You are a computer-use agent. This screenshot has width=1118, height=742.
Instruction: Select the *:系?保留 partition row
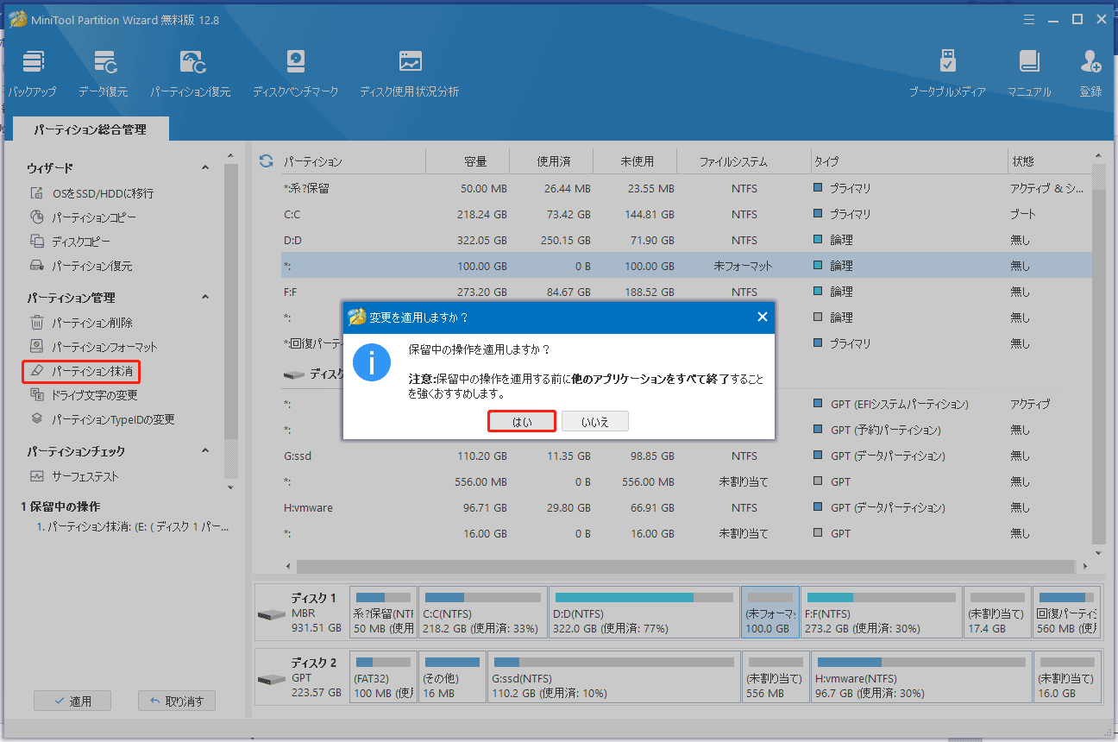tap(685, 188)
